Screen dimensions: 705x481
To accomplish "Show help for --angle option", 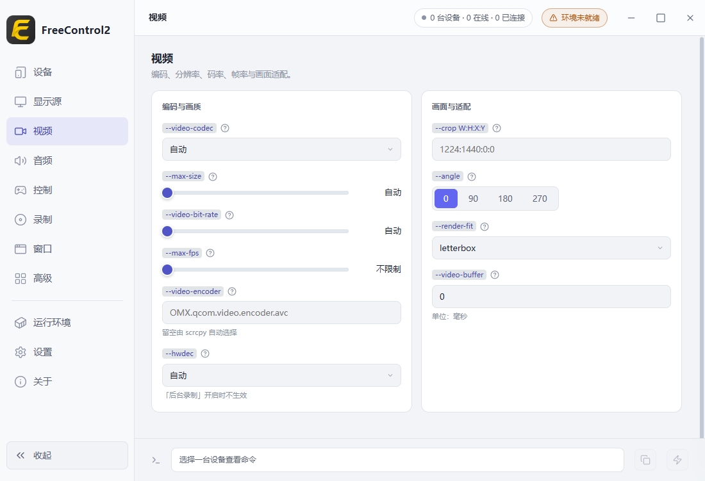I will click(x=472, y=177).
